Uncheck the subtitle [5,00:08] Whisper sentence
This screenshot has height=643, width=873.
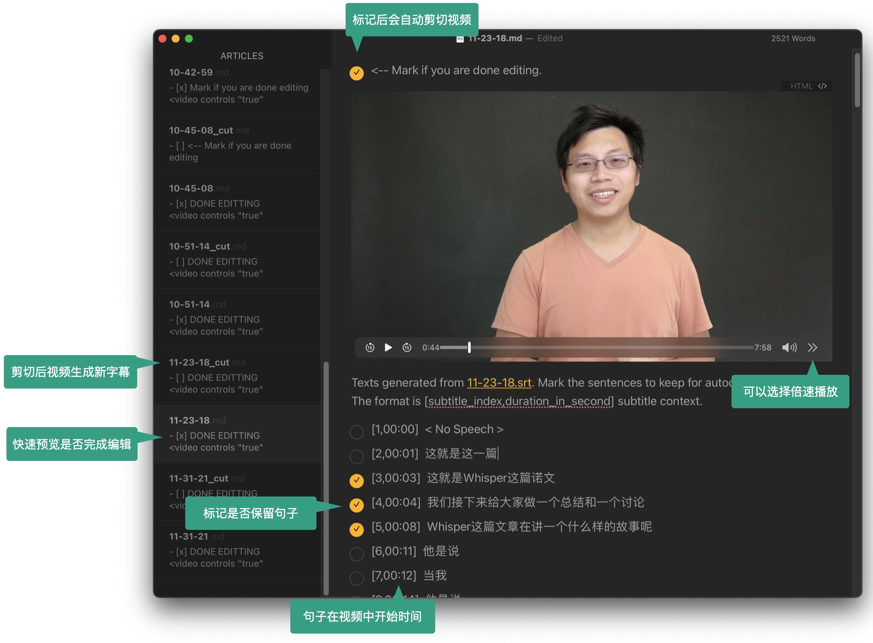click(x=356, y=529)
